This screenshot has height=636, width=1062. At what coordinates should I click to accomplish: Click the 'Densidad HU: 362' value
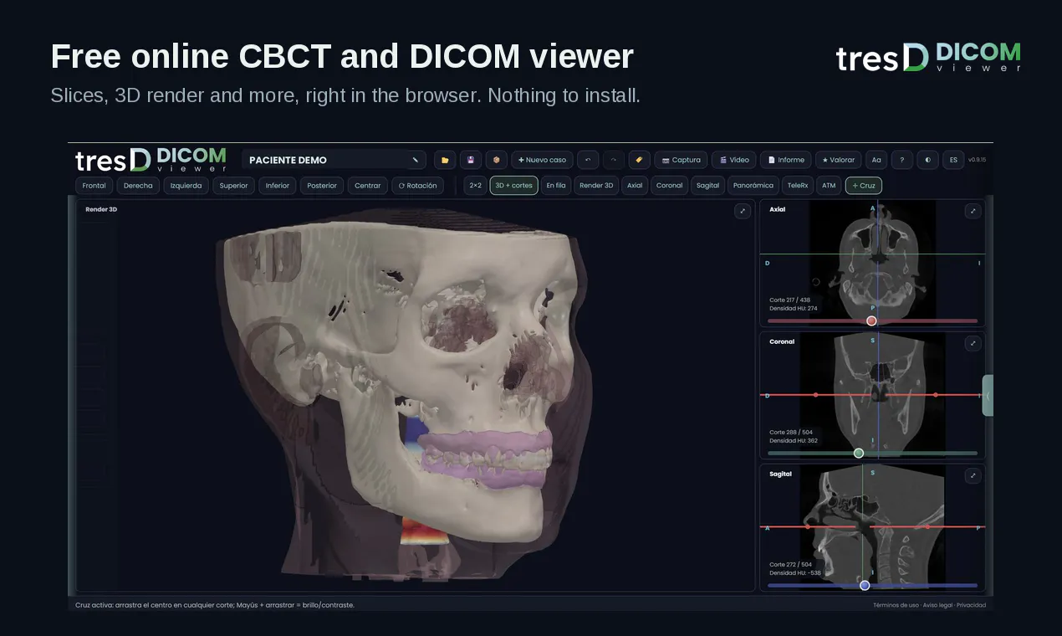tap(794, 441)
